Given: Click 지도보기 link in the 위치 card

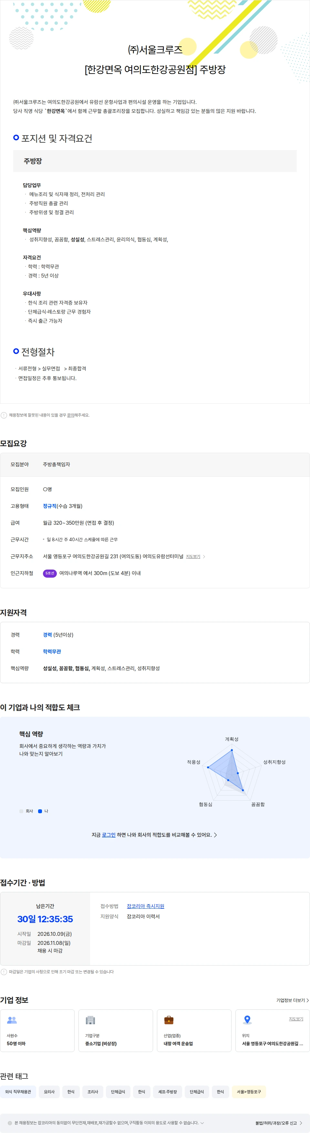Looking at the screenshot, I should tap(296, 1019).
